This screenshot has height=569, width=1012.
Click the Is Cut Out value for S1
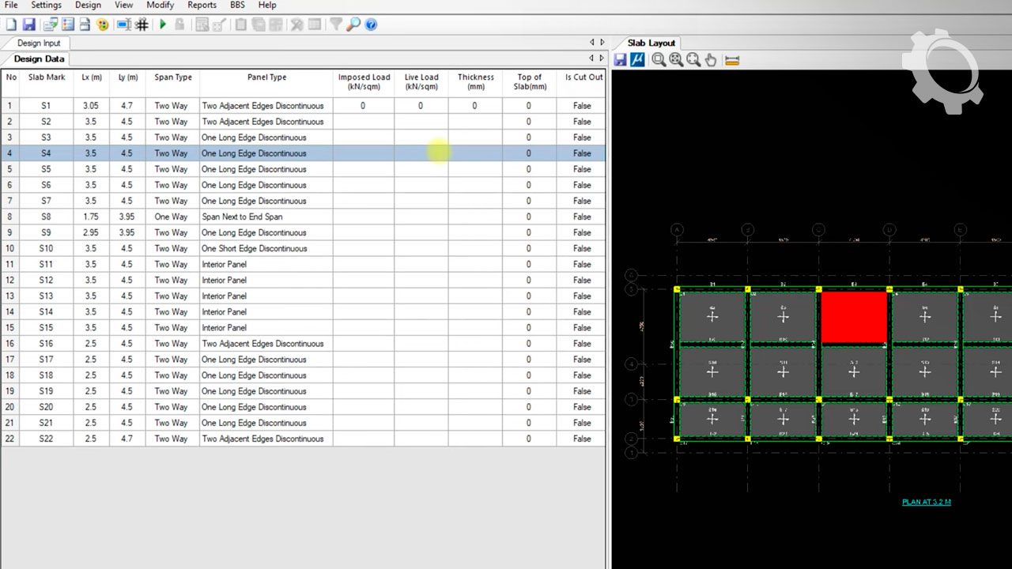[x=582, y=106]
